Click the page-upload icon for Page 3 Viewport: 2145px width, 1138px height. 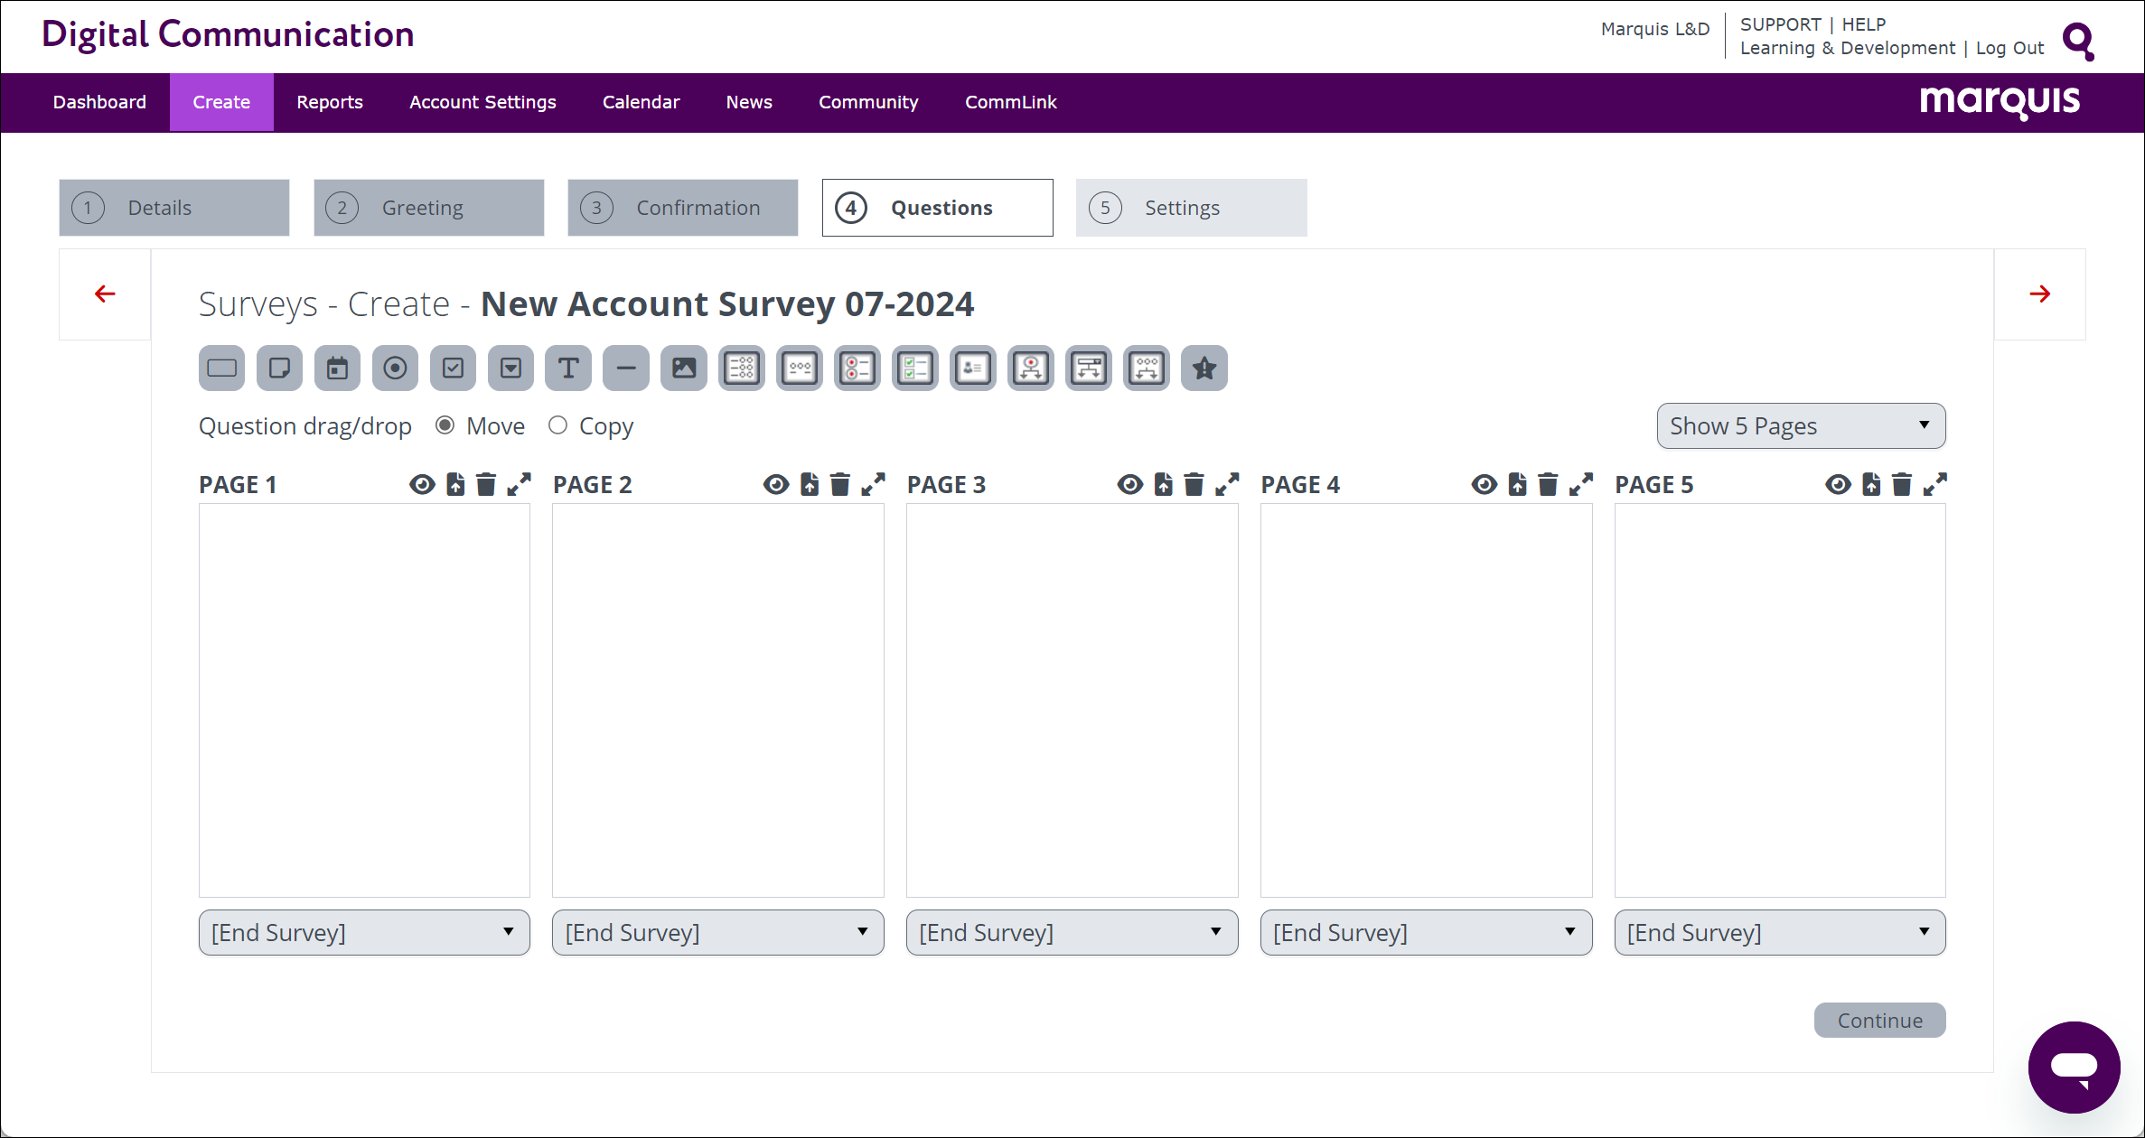[x=1164, y=485]
